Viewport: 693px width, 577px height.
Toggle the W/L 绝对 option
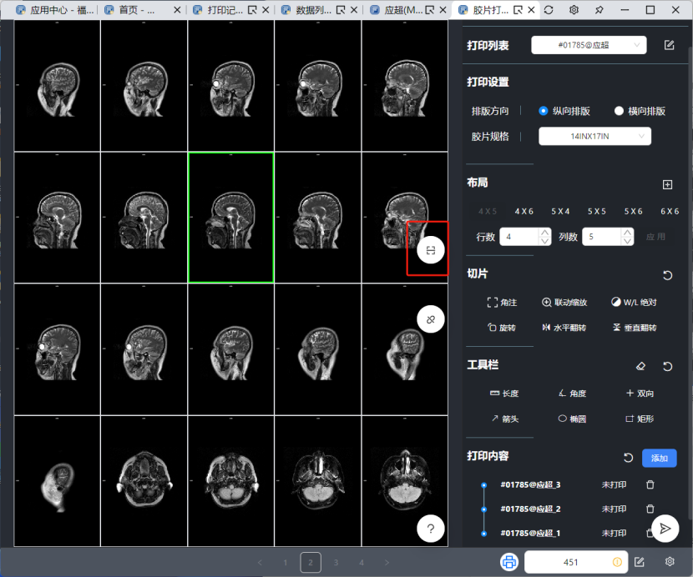point(634,303)
